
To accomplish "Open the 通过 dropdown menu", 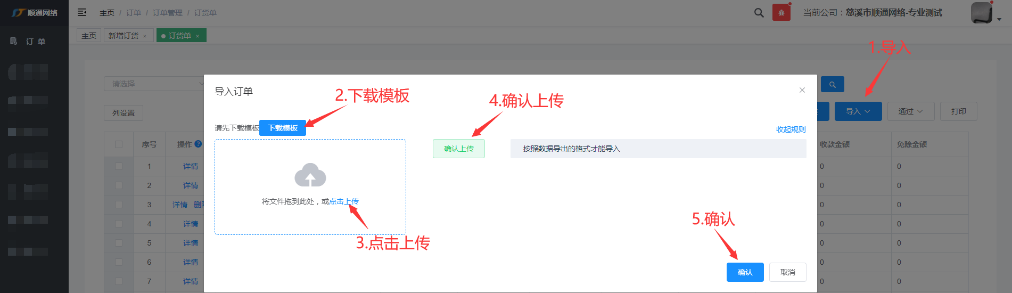I will (910, 111).
